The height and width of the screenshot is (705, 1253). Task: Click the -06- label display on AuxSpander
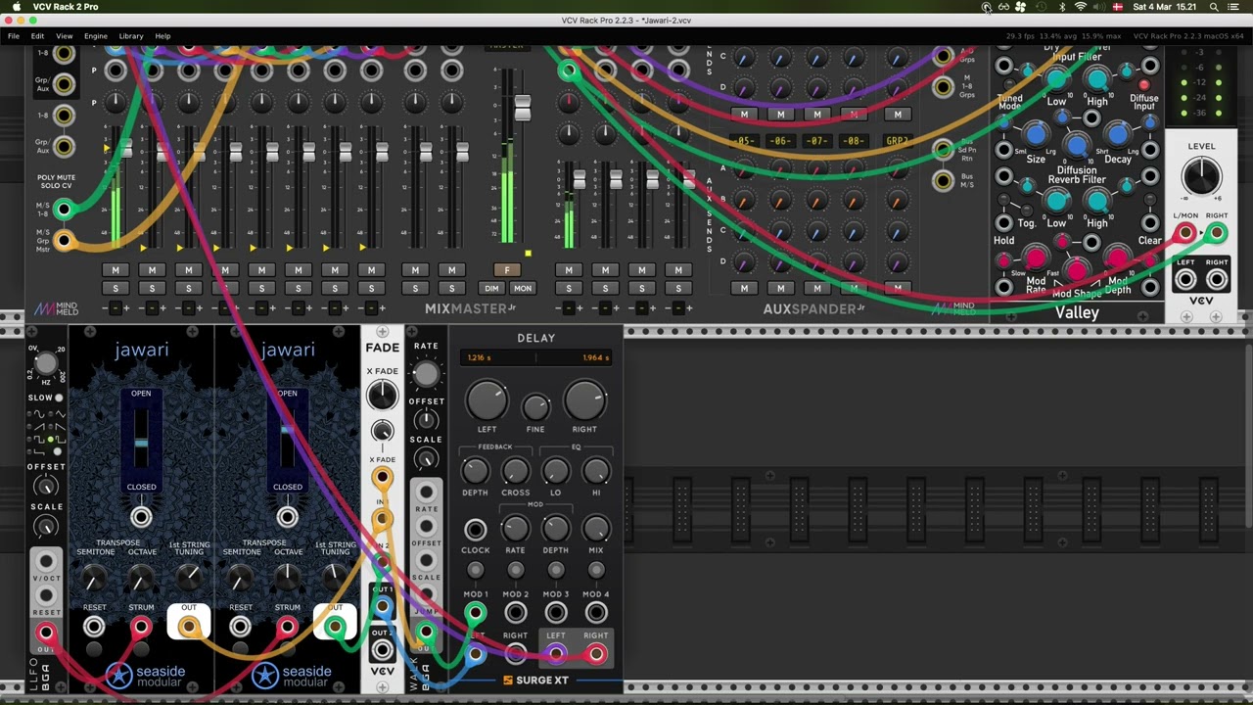coord(780,141)
